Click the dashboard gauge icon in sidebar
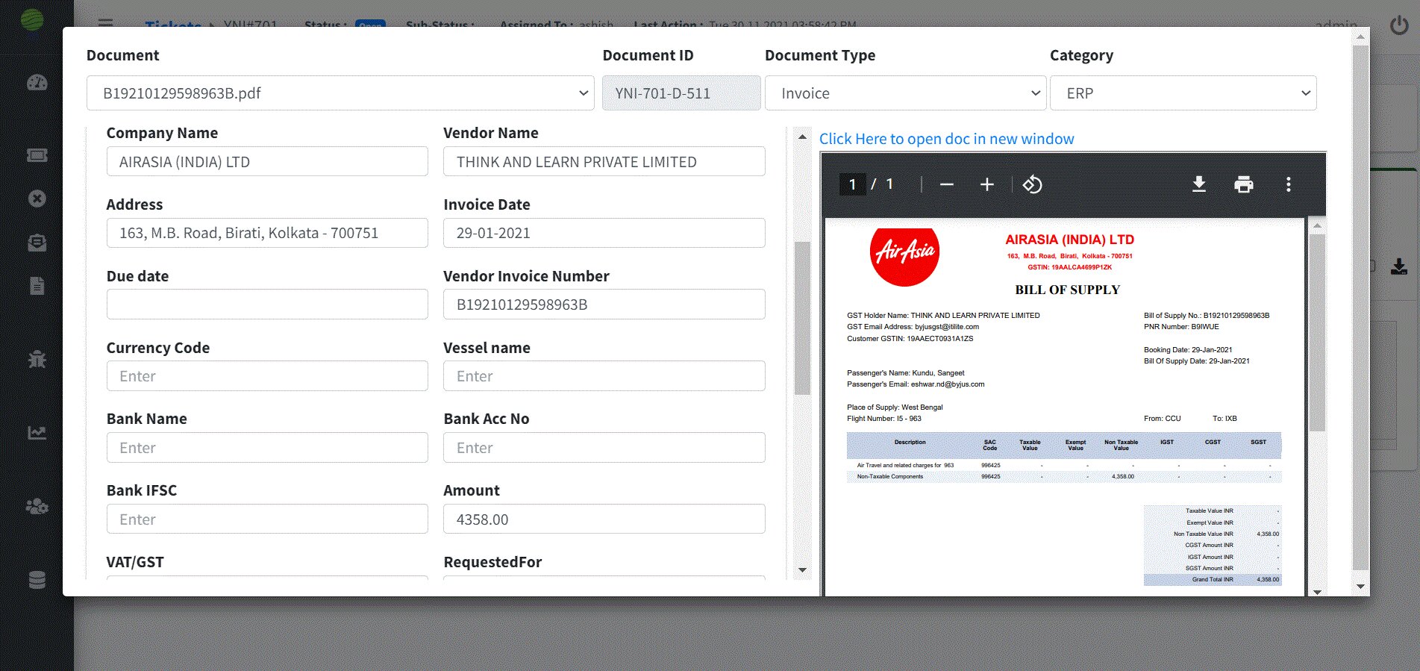 37,83
